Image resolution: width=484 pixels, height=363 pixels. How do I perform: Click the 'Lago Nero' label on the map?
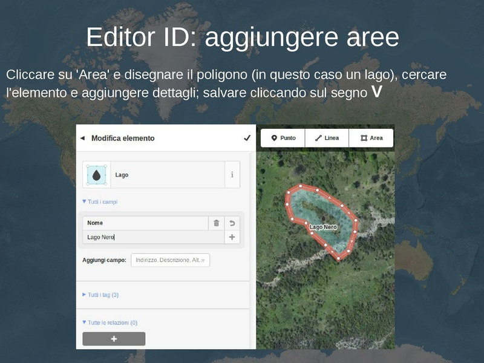[x=323, y=227]
